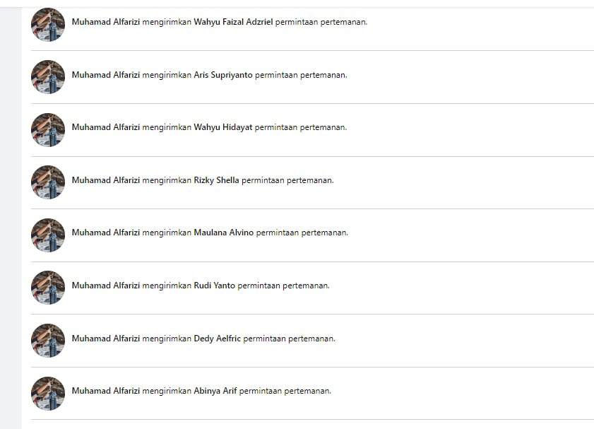Click avatar in Maulana Alvino request row
The width and height of the screenshot is (594, 429).
coord(48,235)
